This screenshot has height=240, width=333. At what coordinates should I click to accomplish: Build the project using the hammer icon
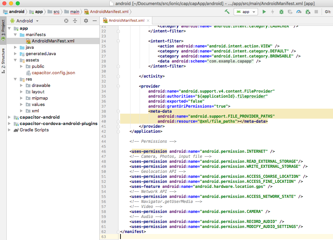coord(227,11)
